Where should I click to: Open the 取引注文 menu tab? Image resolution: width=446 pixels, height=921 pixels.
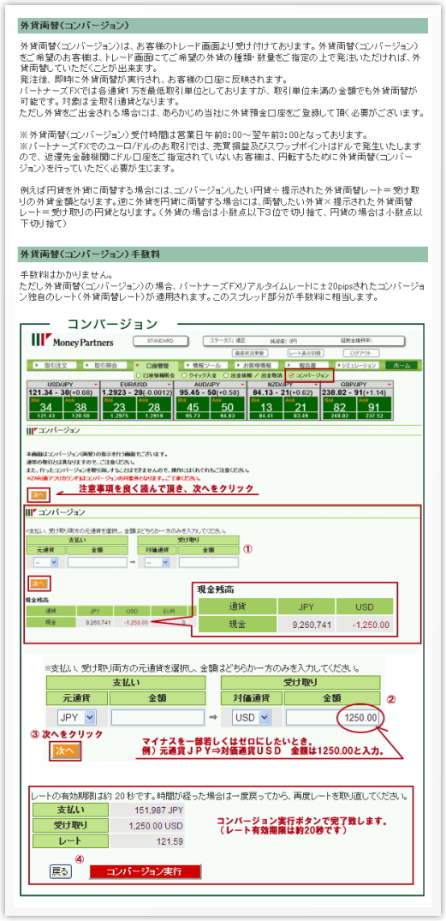click(53, 365)
